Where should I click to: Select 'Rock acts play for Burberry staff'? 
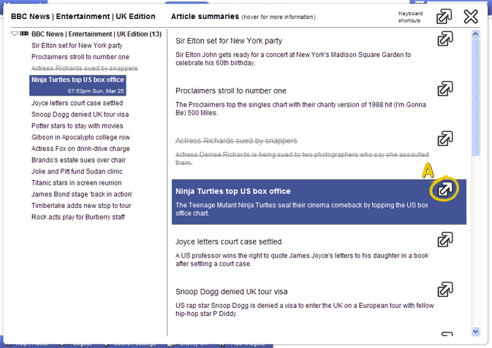(x=78, y=217)
